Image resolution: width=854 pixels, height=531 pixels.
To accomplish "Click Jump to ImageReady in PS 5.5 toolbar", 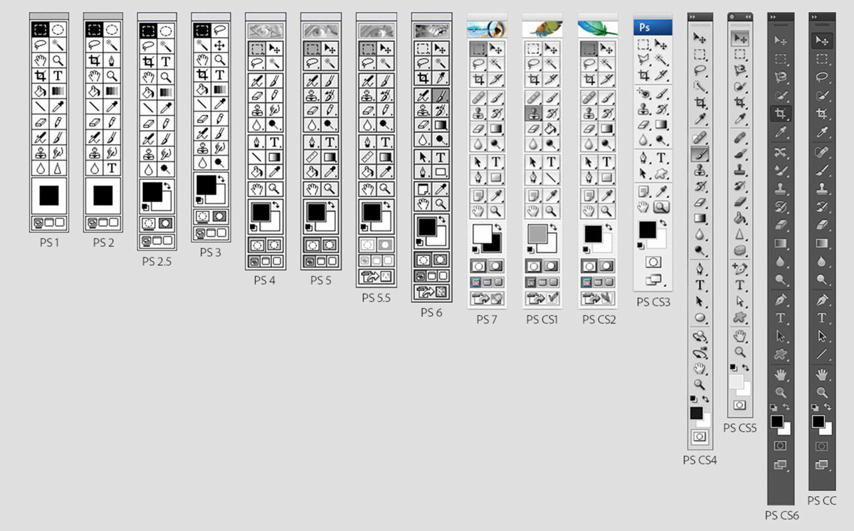I will click(376, 277).
